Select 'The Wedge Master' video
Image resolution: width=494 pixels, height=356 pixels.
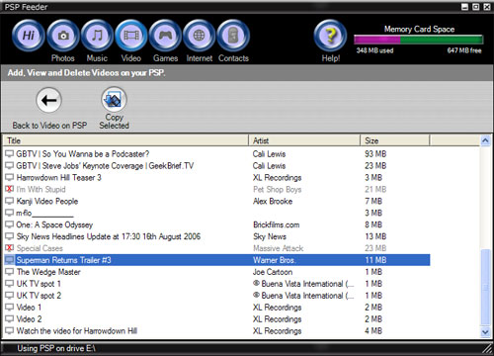(x=216, y=272)
